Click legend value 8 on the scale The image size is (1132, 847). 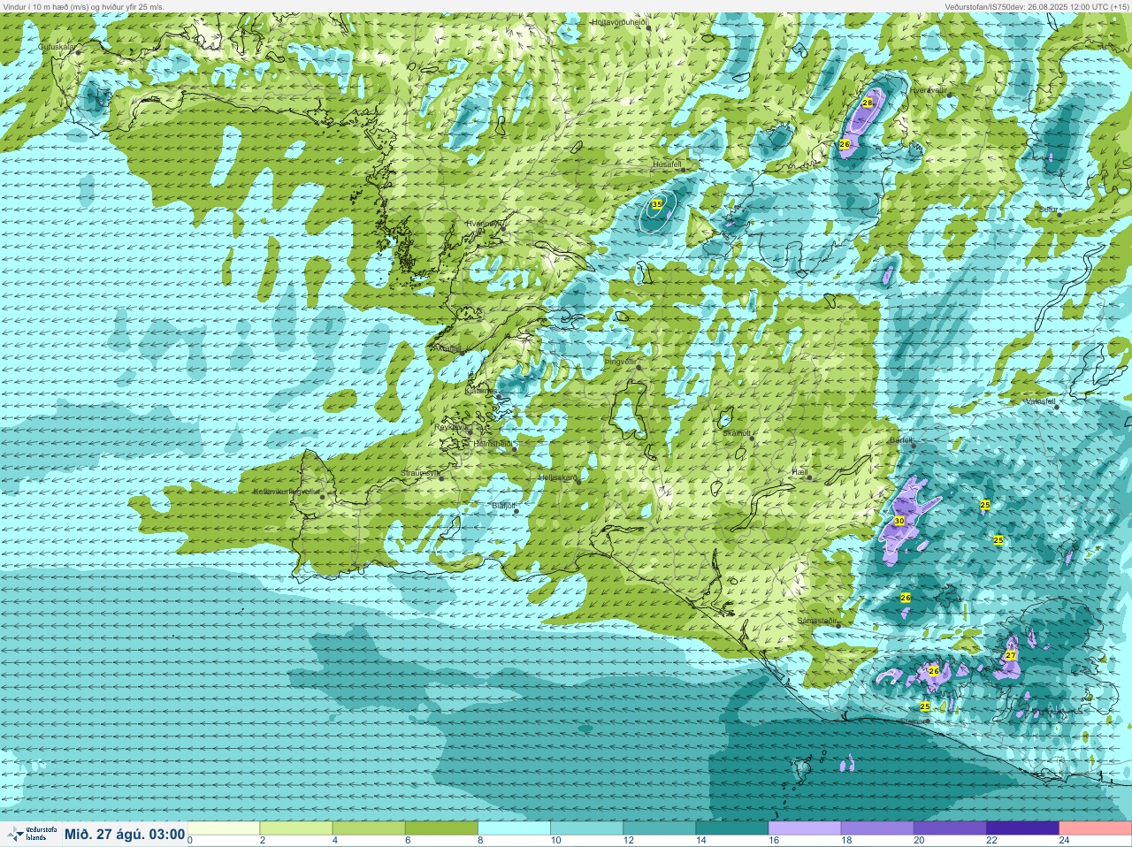coord(479,841)
